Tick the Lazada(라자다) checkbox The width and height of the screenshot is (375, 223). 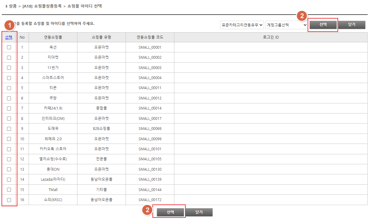tap(9, 179)
